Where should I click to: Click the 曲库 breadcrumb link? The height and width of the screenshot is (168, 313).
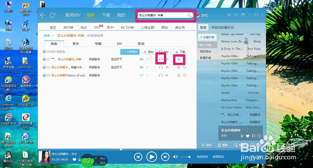(47, 36)
